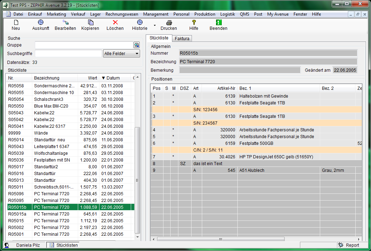The width and height of the screenshot is (371, 251).
Task: Click the Kopieren copy icon
Action: coord(90,22)
